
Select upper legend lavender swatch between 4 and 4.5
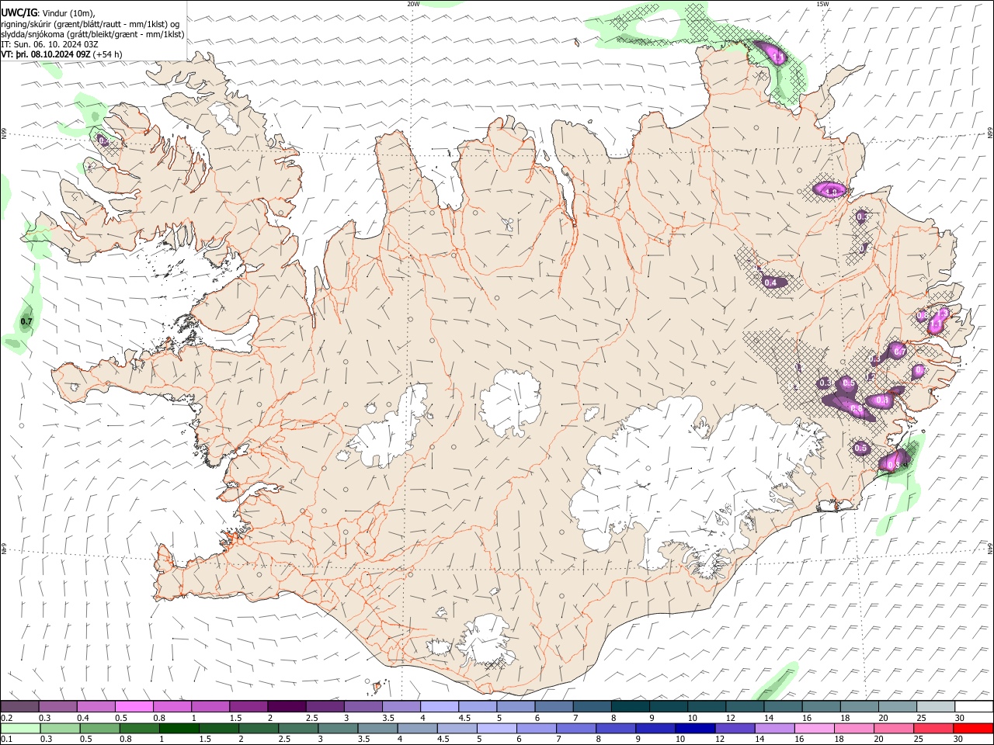tap(440, 706)
